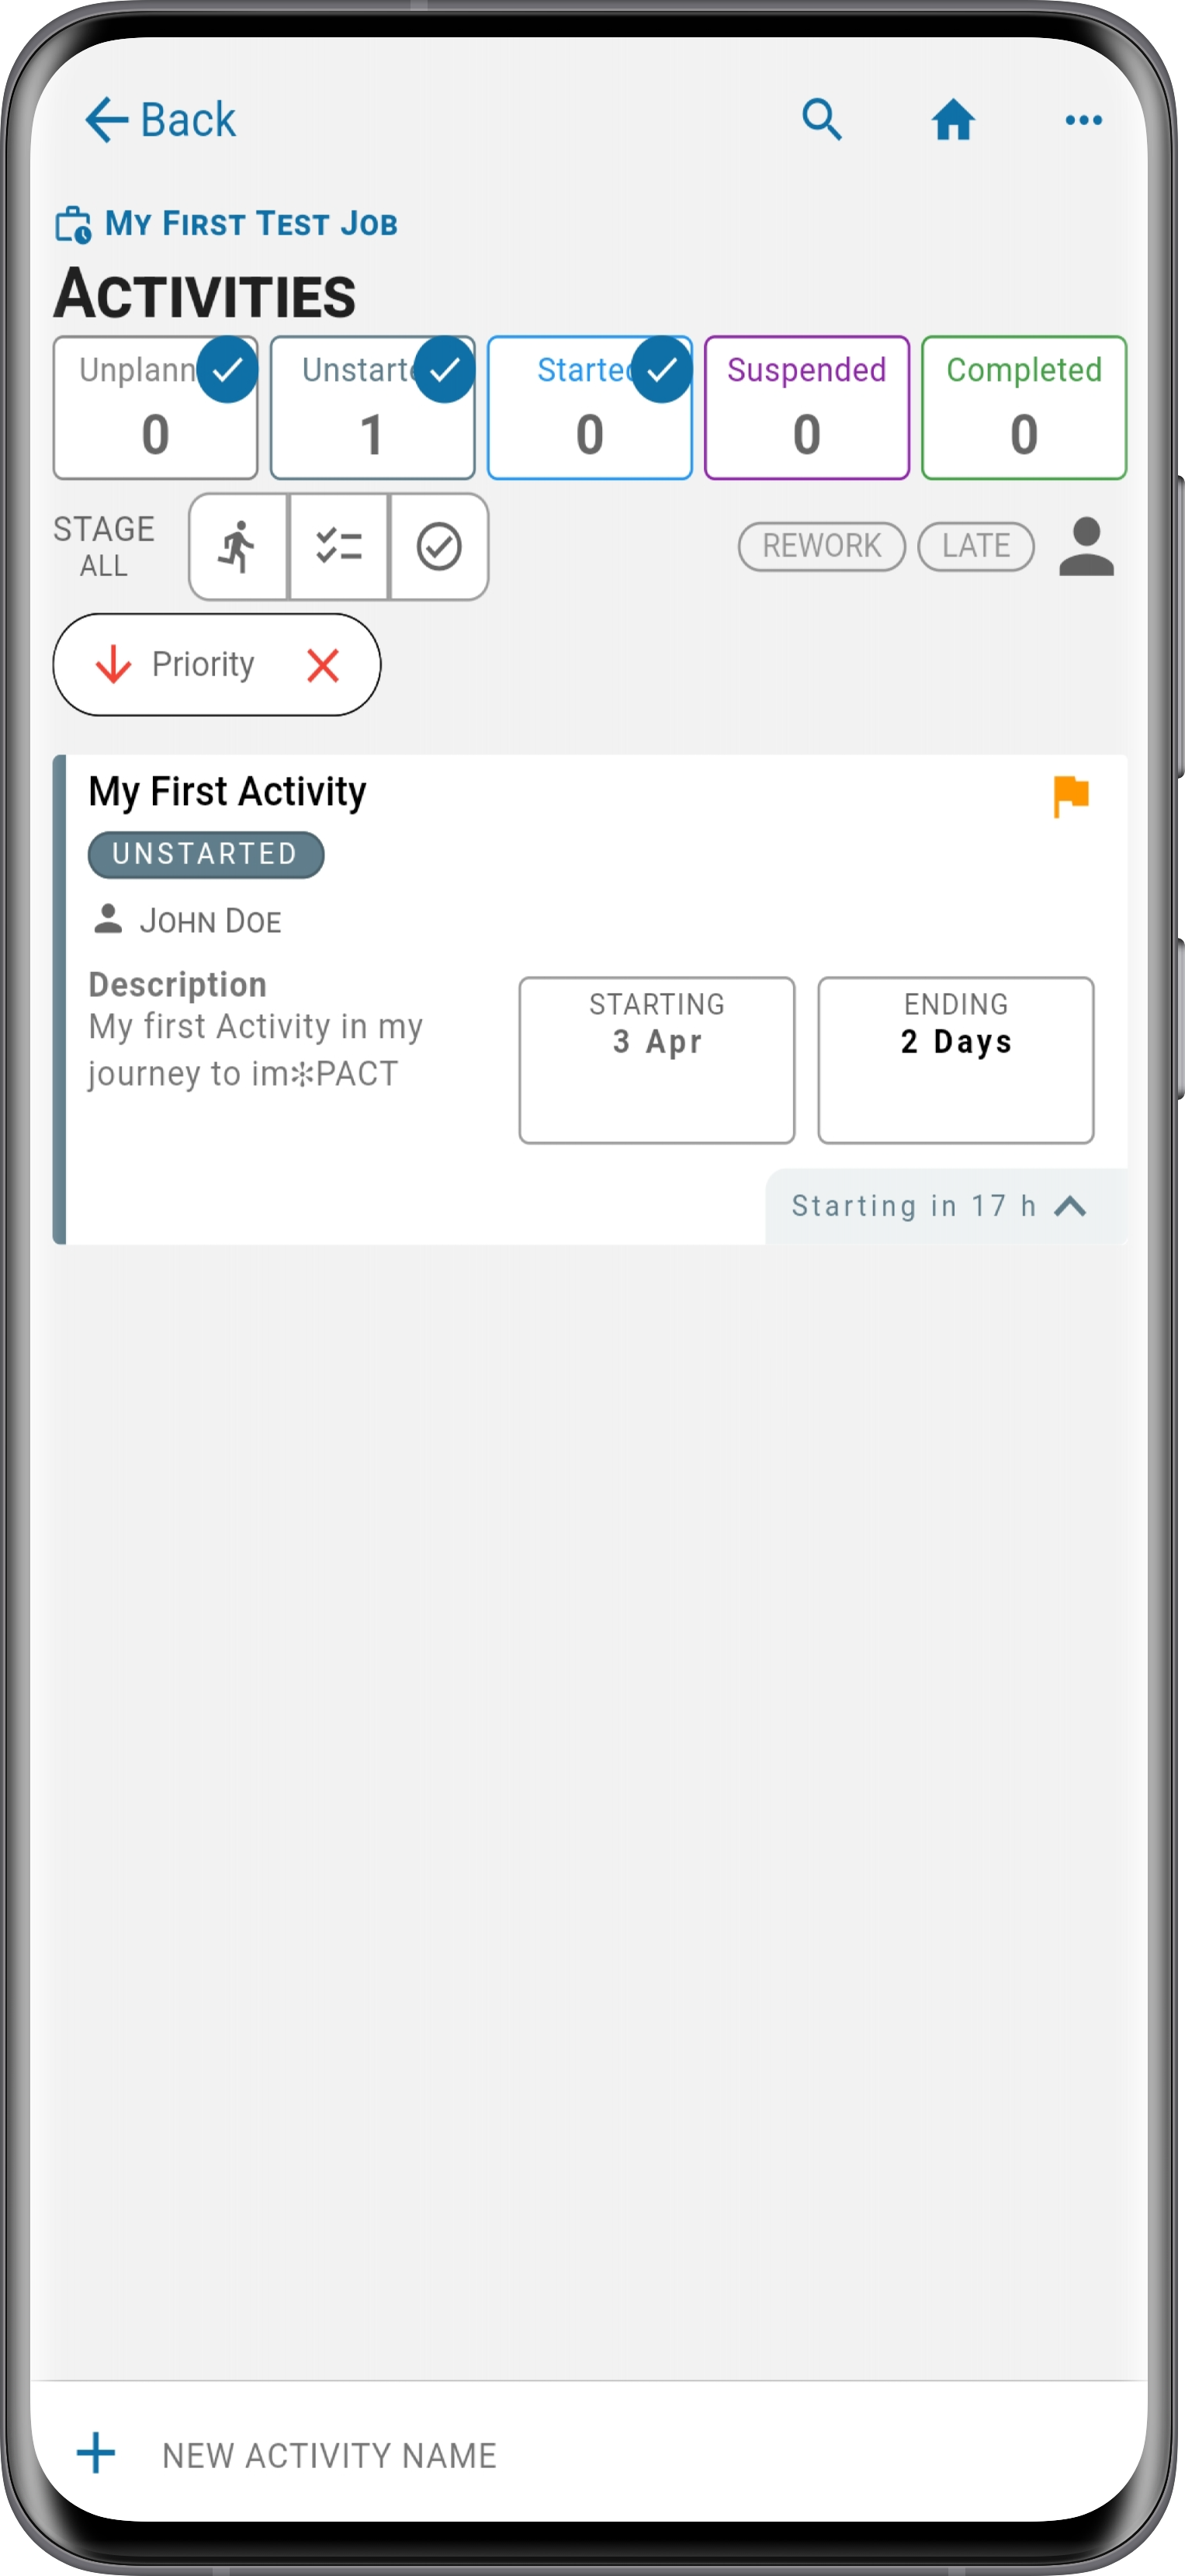1185x2576 pixels.
Task: Click the person assignee filter icon
Action: pyautogui.click(x=1086, y=546)
